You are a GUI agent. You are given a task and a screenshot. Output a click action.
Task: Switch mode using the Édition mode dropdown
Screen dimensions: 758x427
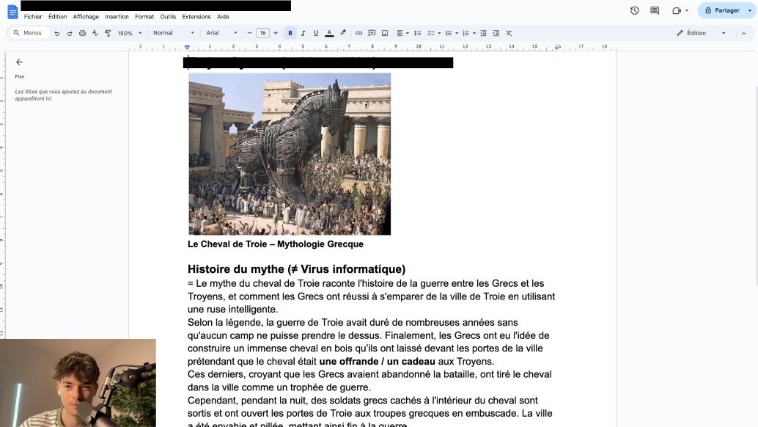(x=701, y=33)
